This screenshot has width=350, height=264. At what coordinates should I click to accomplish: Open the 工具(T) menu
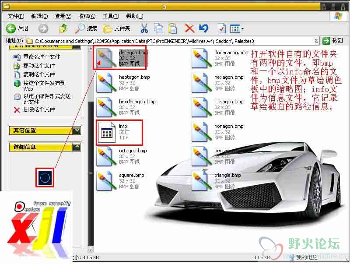[111, 16]
